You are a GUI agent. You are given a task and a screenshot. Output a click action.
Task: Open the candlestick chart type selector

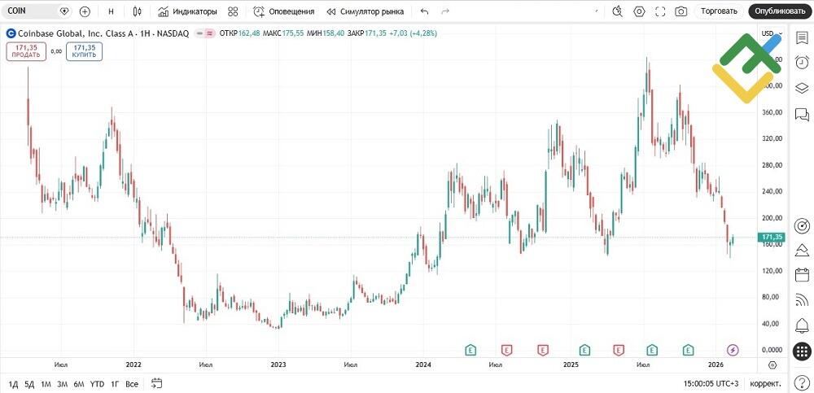[x=137, y=11]
